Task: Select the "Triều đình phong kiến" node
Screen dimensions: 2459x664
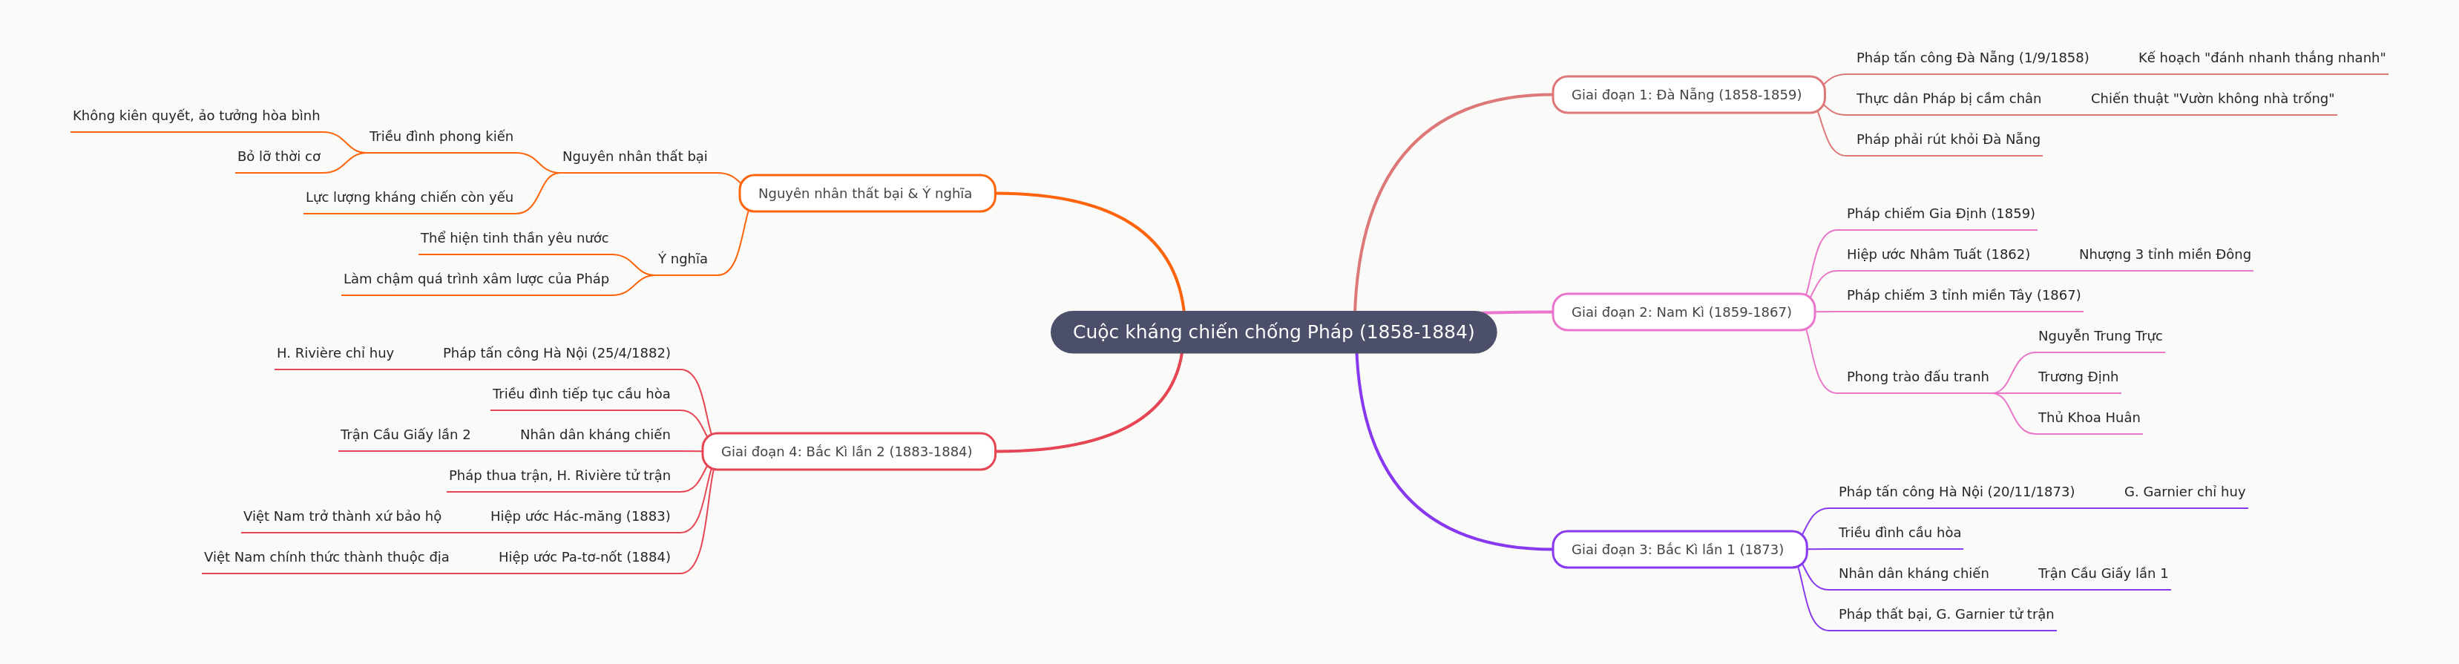Action: click(441, 137)
